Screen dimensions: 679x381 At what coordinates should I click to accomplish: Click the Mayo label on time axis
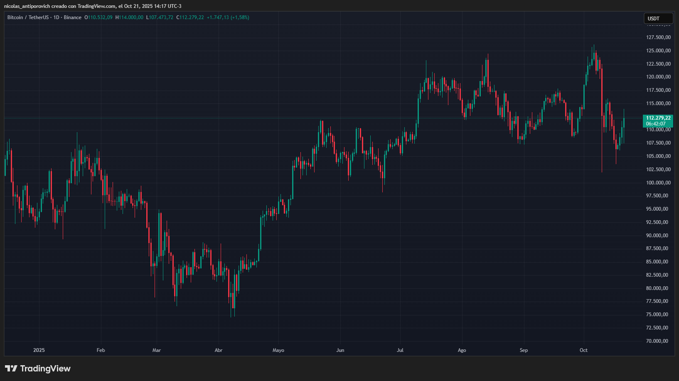[x=278, y=350]
